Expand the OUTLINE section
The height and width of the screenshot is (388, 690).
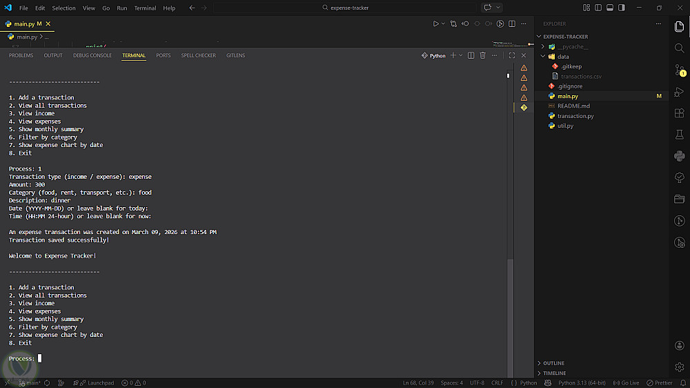[x=553, y=363]
